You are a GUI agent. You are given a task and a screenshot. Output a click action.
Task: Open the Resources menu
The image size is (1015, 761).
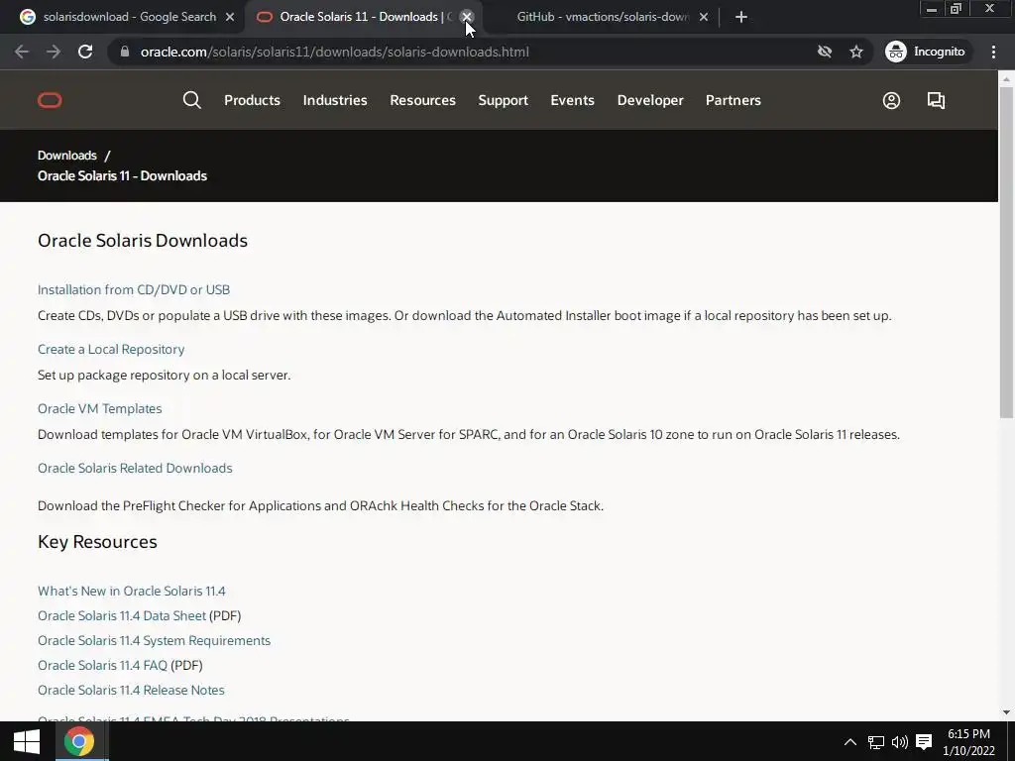coord(422,100)
